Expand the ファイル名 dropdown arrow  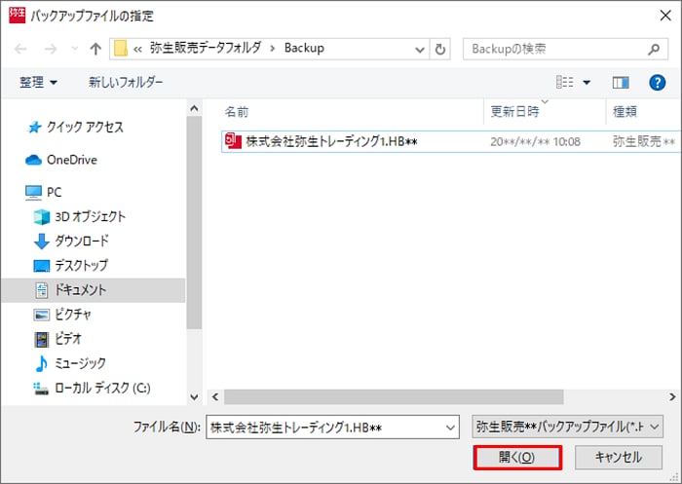tap(450, 428)
